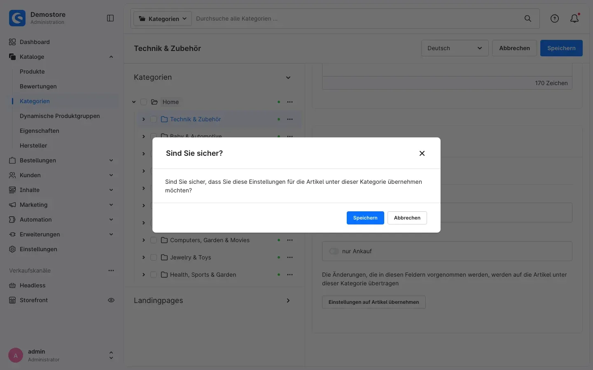Collapse the sidebar with panel icon
This screenshot has height=370, width=593.
click(x=110, y=18)
